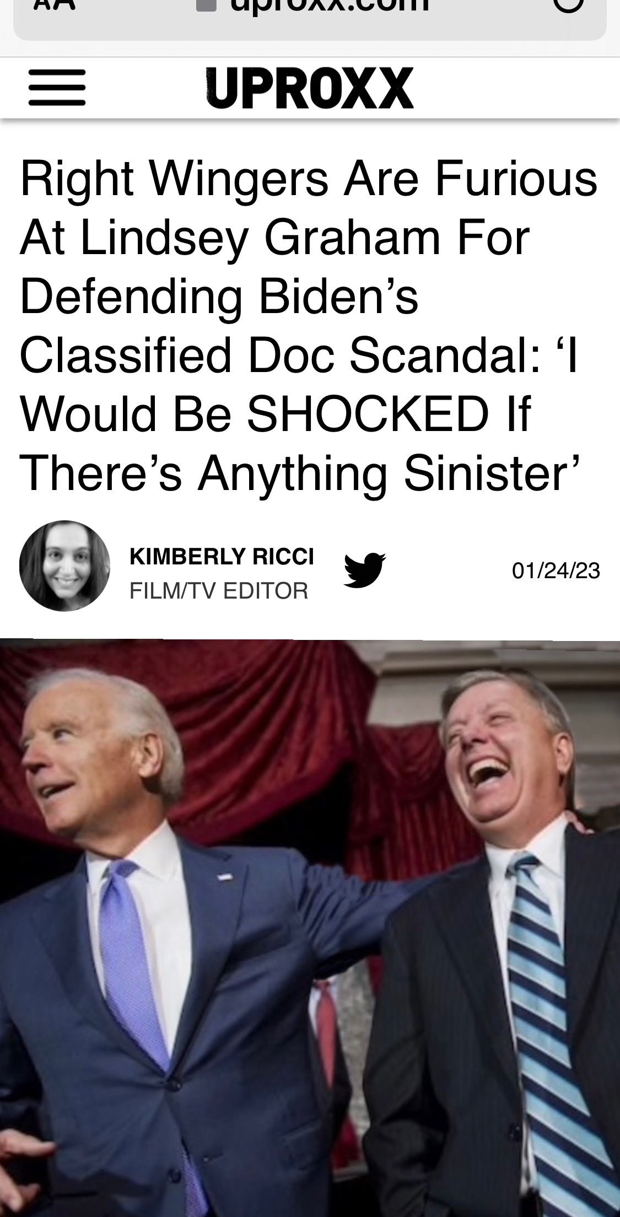Tap the FILM/TV EDITOR label
Viewport: 620px width, 1217px height.
tap(219, 591)
